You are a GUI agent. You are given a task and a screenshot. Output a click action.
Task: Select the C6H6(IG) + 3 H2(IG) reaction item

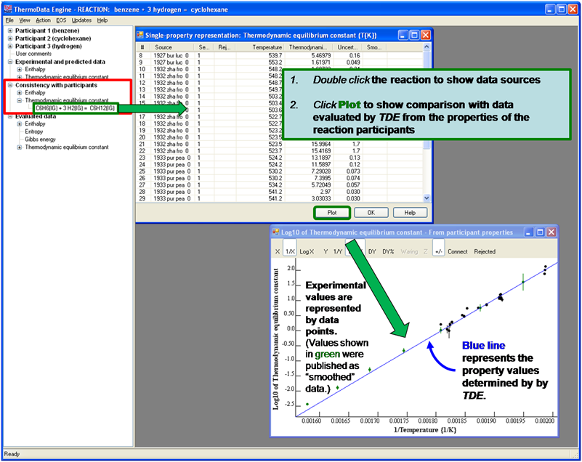click(x=76, y=108)
